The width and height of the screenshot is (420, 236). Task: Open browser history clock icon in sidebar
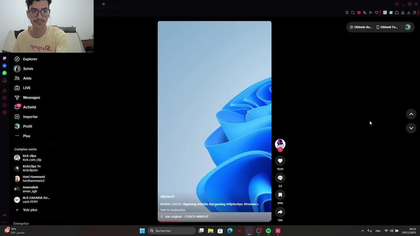pyautogui.click(x=4, y=98)
